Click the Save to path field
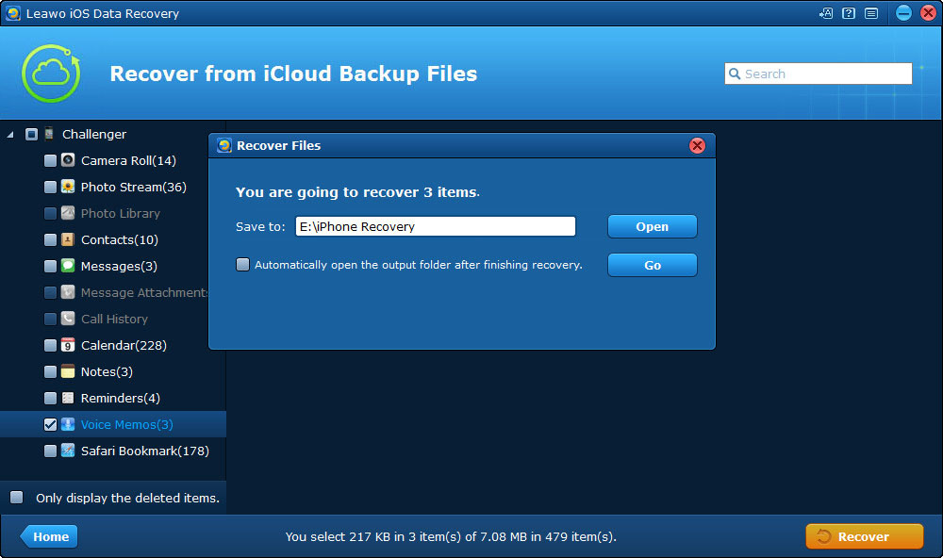This screenshot has height=558, width=943. pos(435,226)
